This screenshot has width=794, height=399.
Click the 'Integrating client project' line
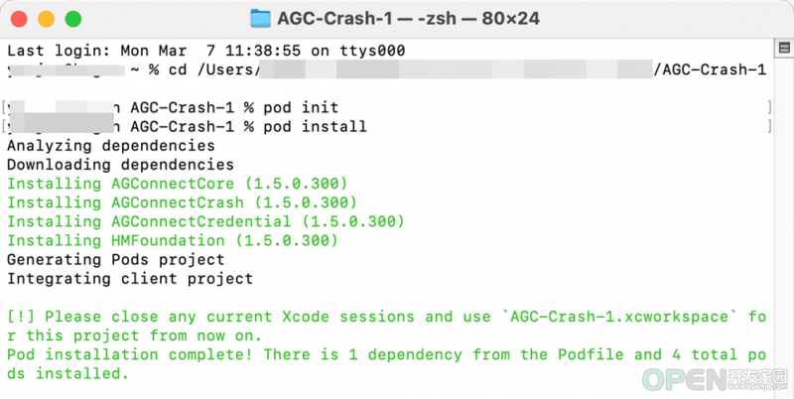tap(130, 279)
